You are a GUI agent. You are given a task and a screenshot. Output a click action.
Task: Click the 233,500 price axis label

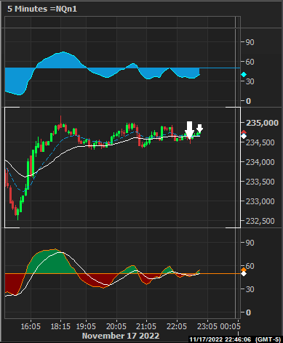click(260, 182)
